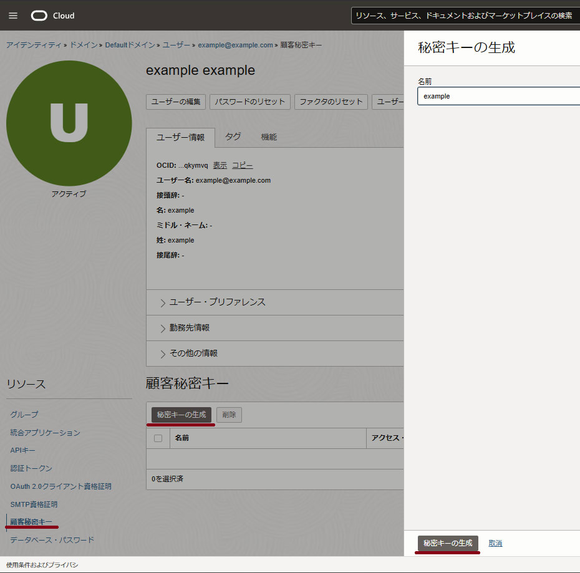
Task: Click the Oracle Cloud logo
Action: [x=52, y=16]
